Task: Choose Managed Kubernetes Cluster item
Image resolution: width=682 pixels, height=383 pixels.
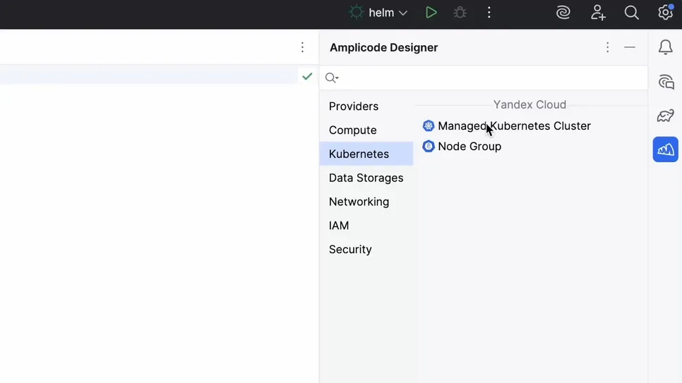Action: coord(514,126)
